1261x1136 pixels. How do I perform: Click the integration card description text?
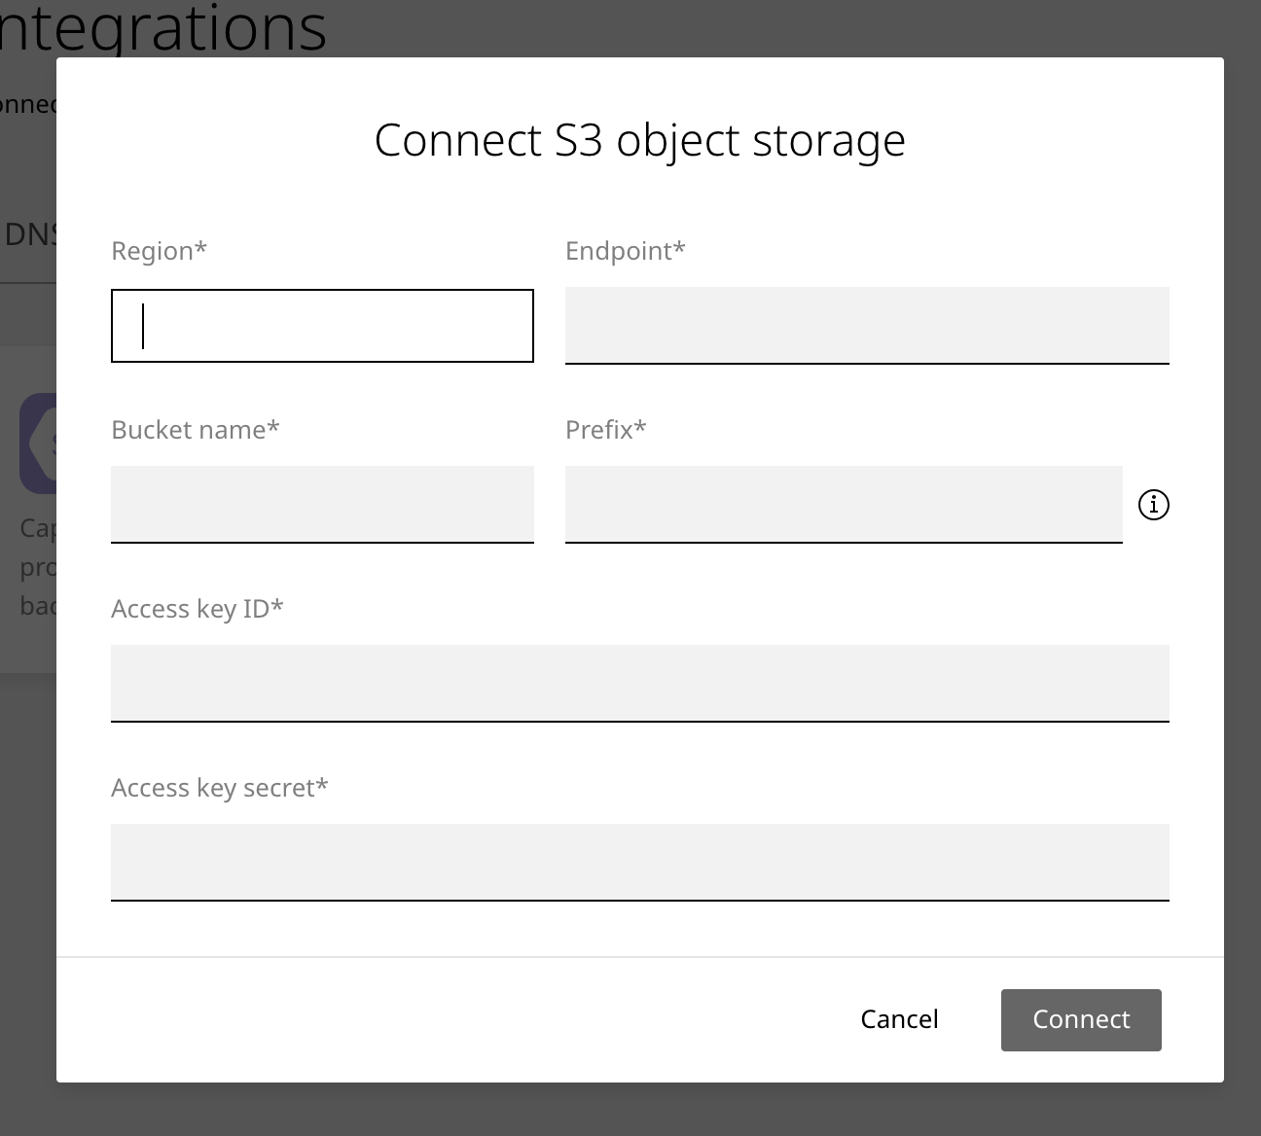[37, 567]
